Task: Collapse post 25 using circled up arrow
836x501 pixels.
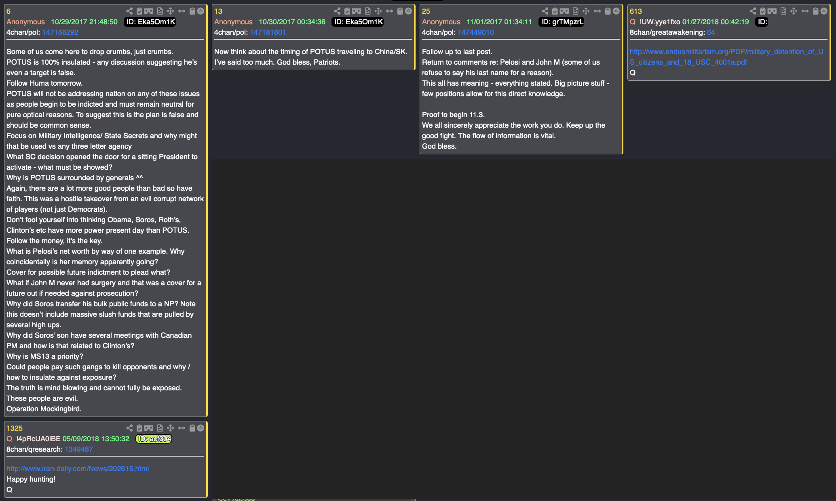Action: pyautogui.click(x=616, y=11)
